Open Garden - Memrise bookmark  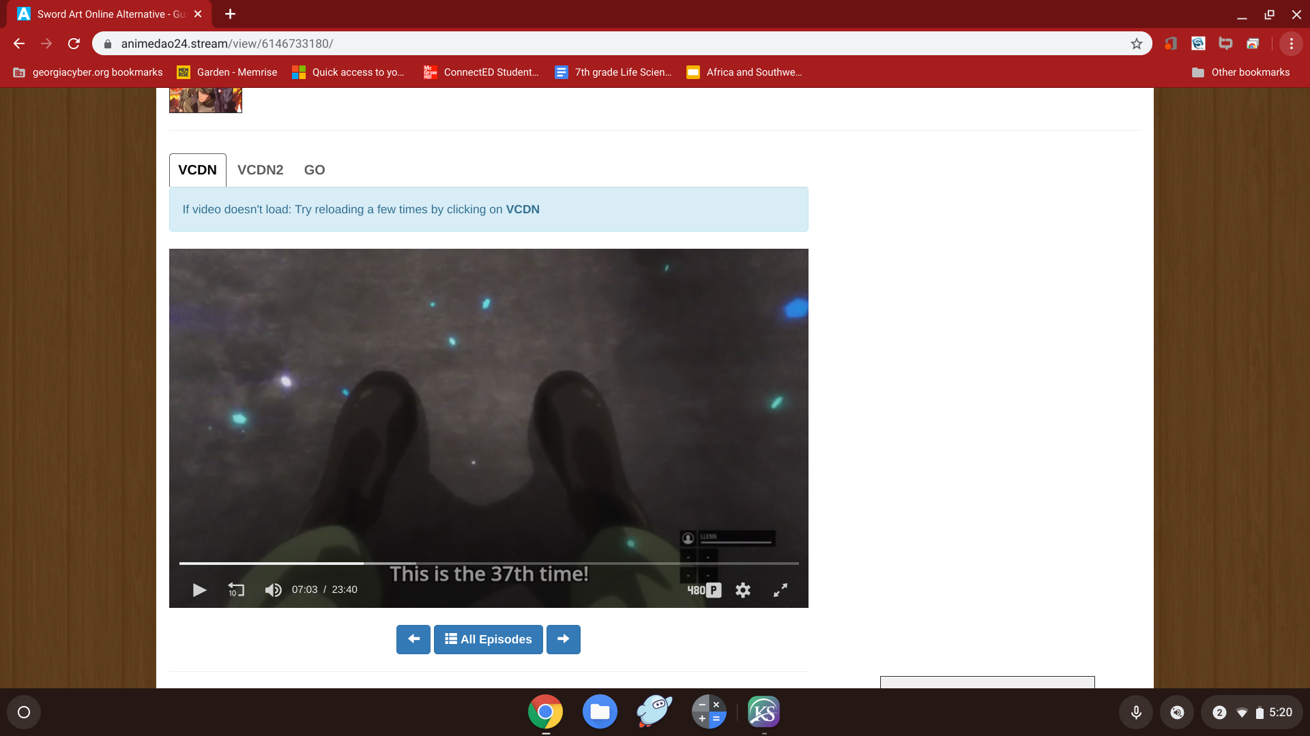(x=227, y=72)
